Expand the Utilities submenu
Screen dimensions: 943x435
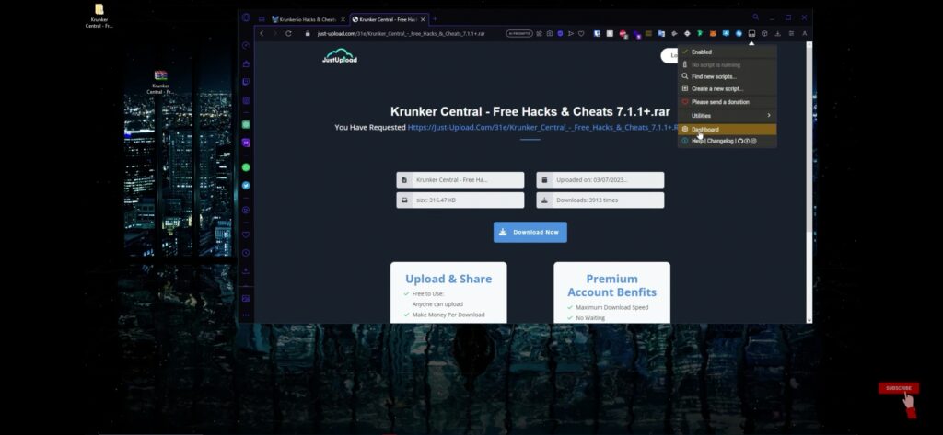point(728,115)
